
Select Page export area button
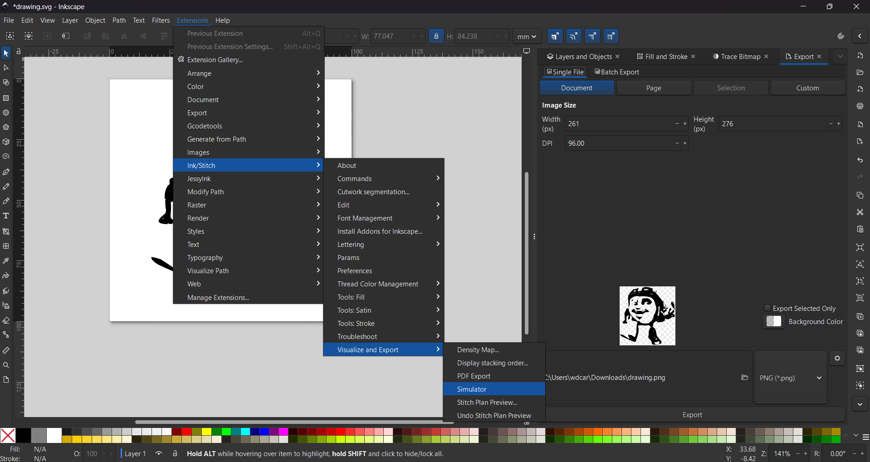(x=654, y=88)
